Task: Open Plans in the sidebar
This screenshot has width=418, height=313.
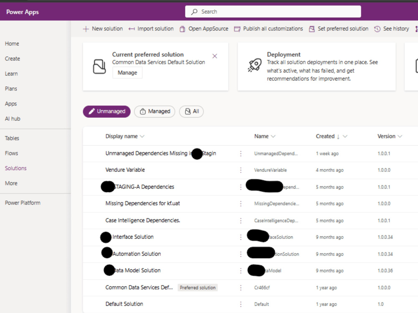Action: pyautogui.click(x=11, y=88)
